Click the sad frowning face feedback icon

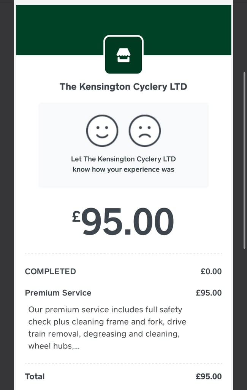[x=145, y=131]
